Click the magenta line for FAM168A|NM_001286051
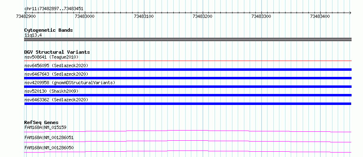Screen dimensions: 363x157 188,141
